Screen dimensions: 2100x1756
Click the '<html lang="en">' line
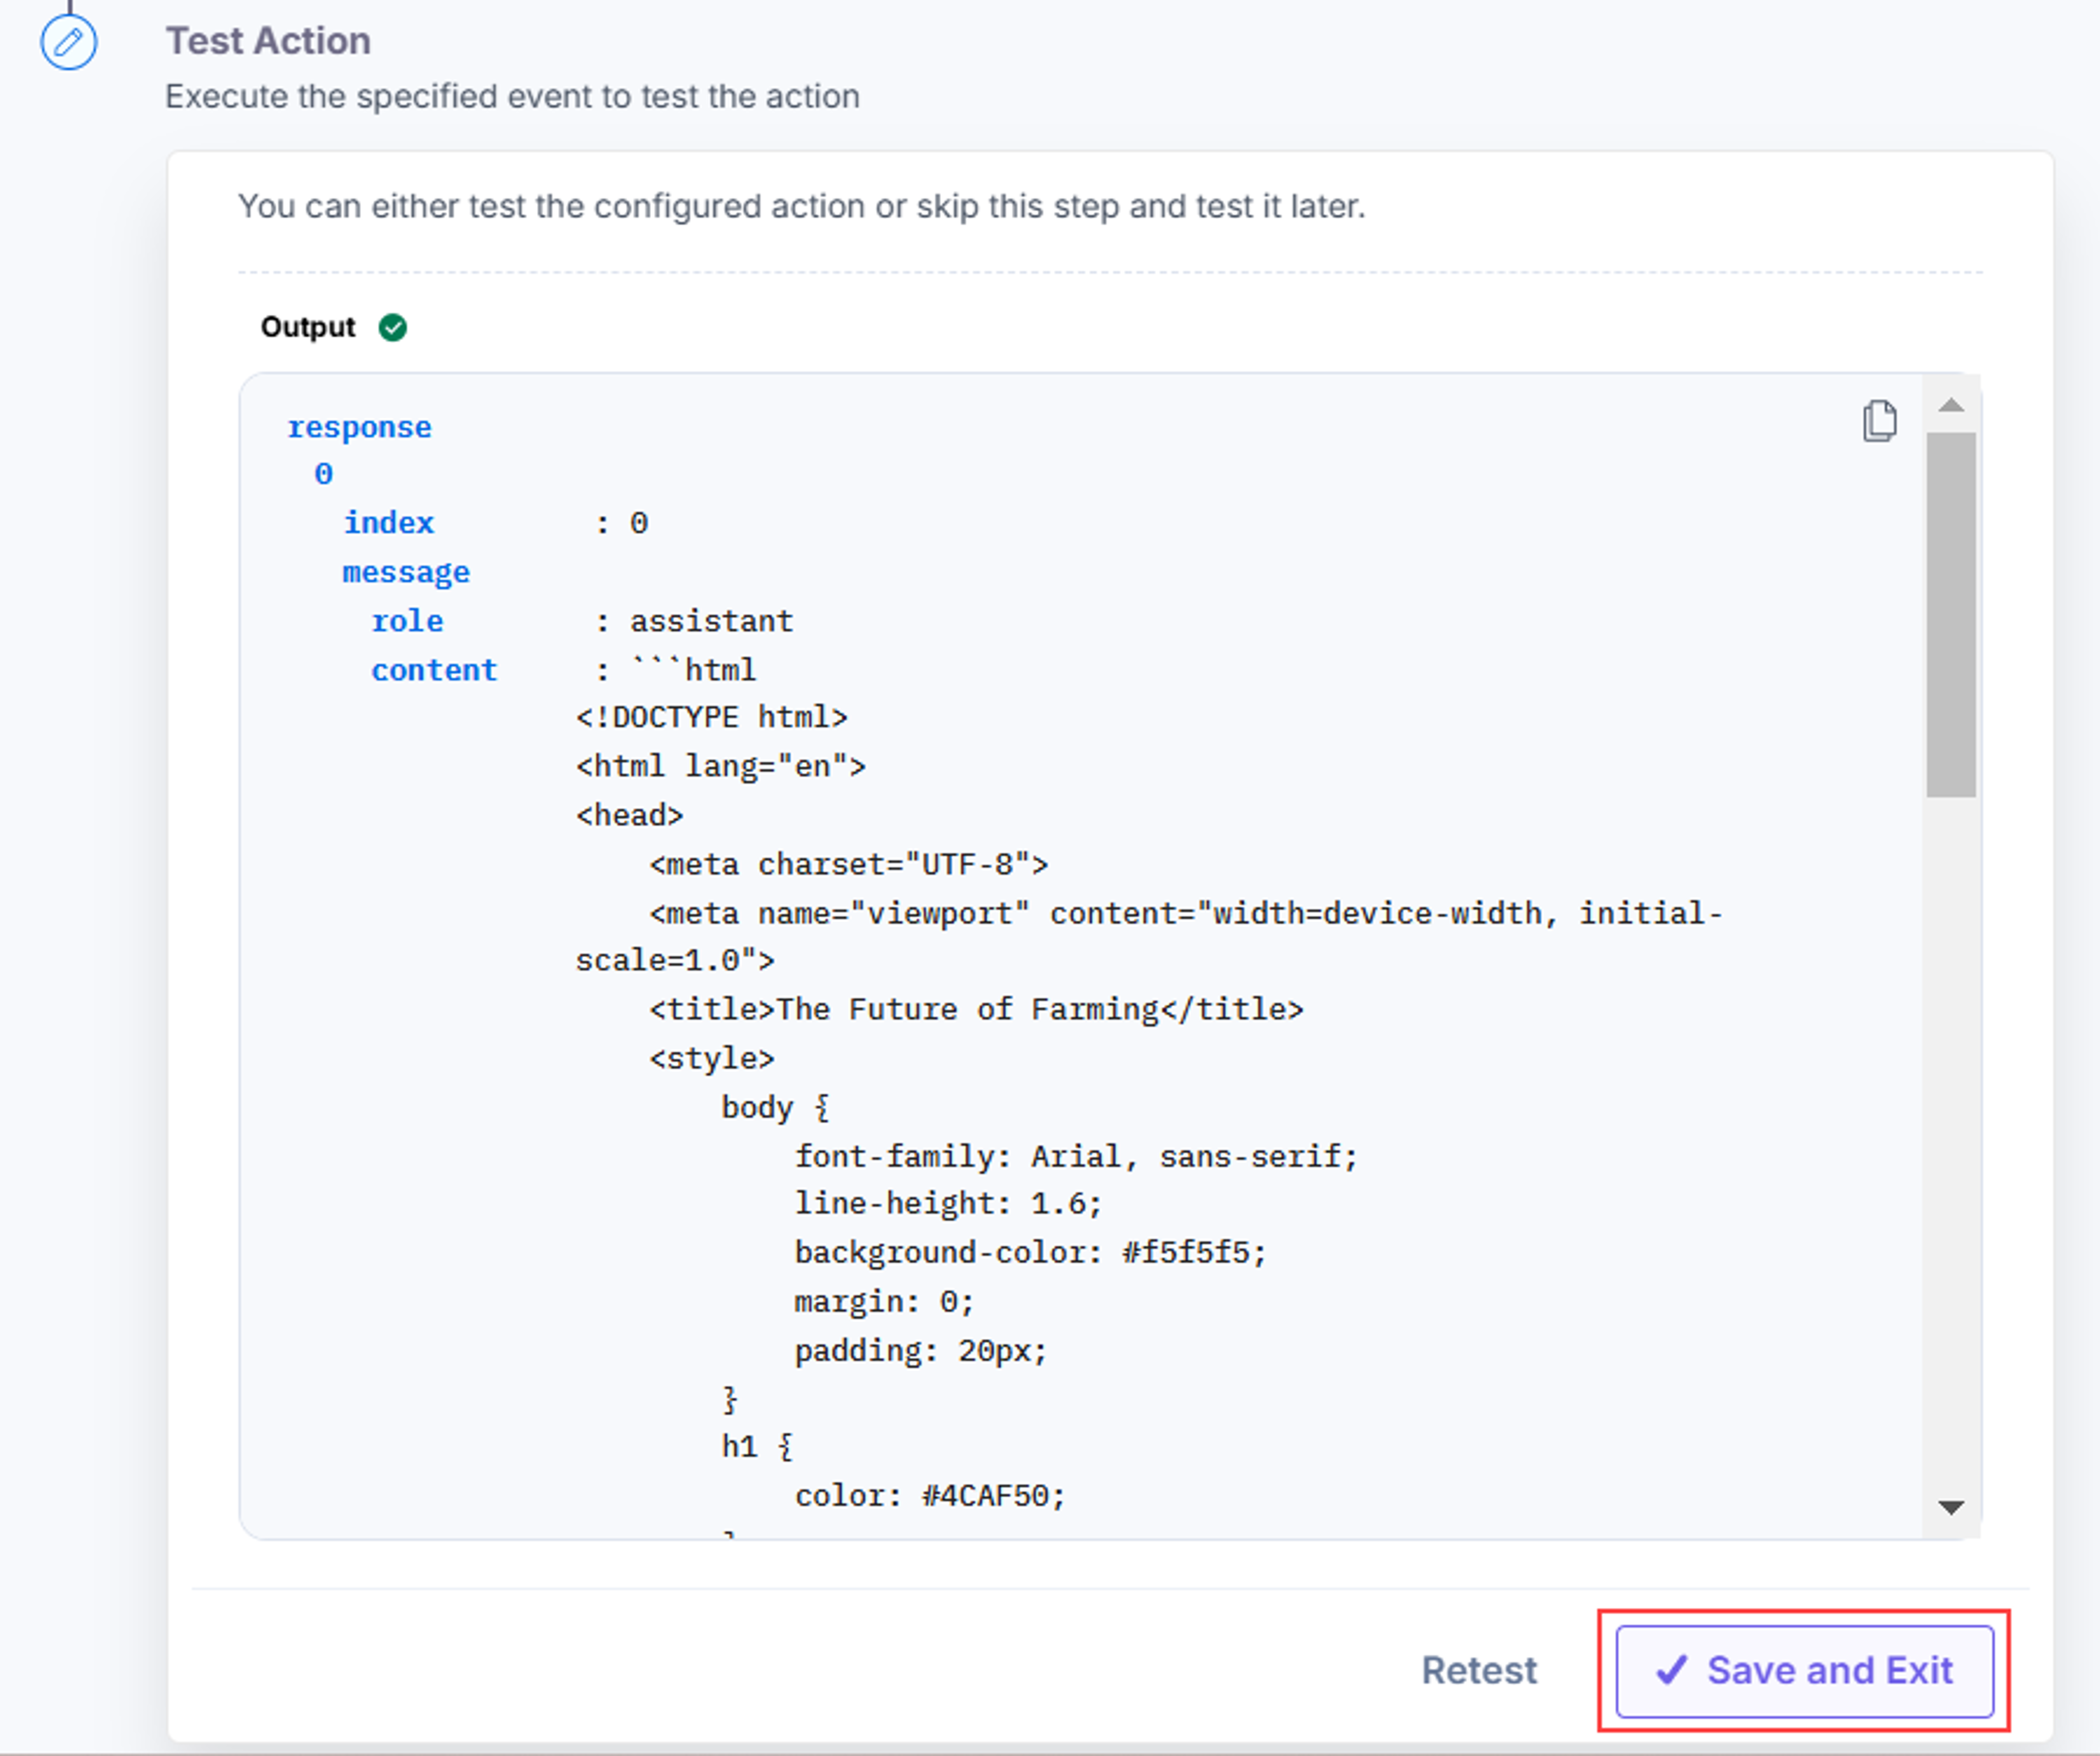coord(720,766)
